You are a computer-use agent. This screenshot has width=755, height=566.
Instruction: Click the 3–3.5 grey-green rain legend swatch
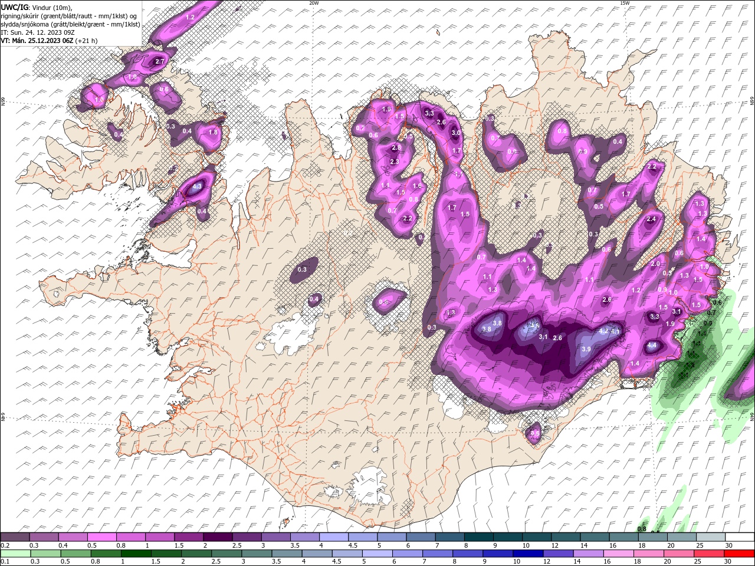tap(258, 554)
